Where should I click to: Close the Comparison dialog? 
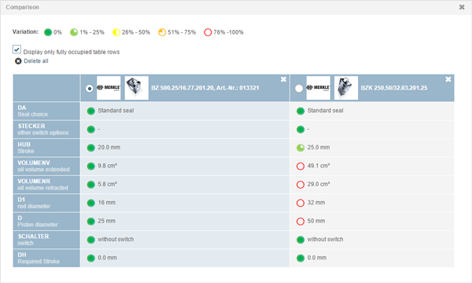(462, 7)
